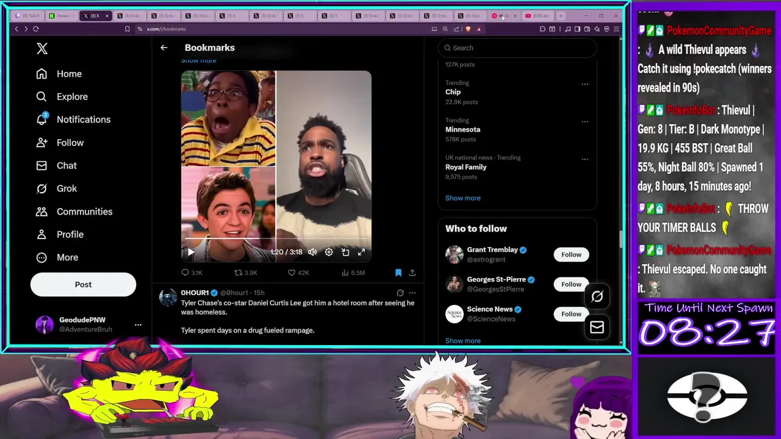Open more options for Royal Family trend
The width and height of the screenshot is (781, 439).
pyautogui.click(x=585, y=159)
